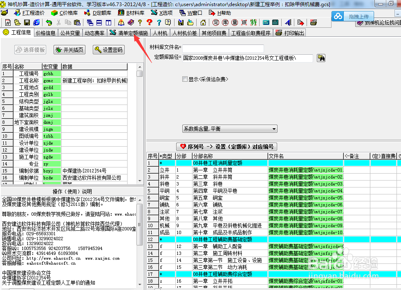Click scroll-down arrow of project info list
The height and width of the screenshot is (290, 401).
tap(140, 181)
